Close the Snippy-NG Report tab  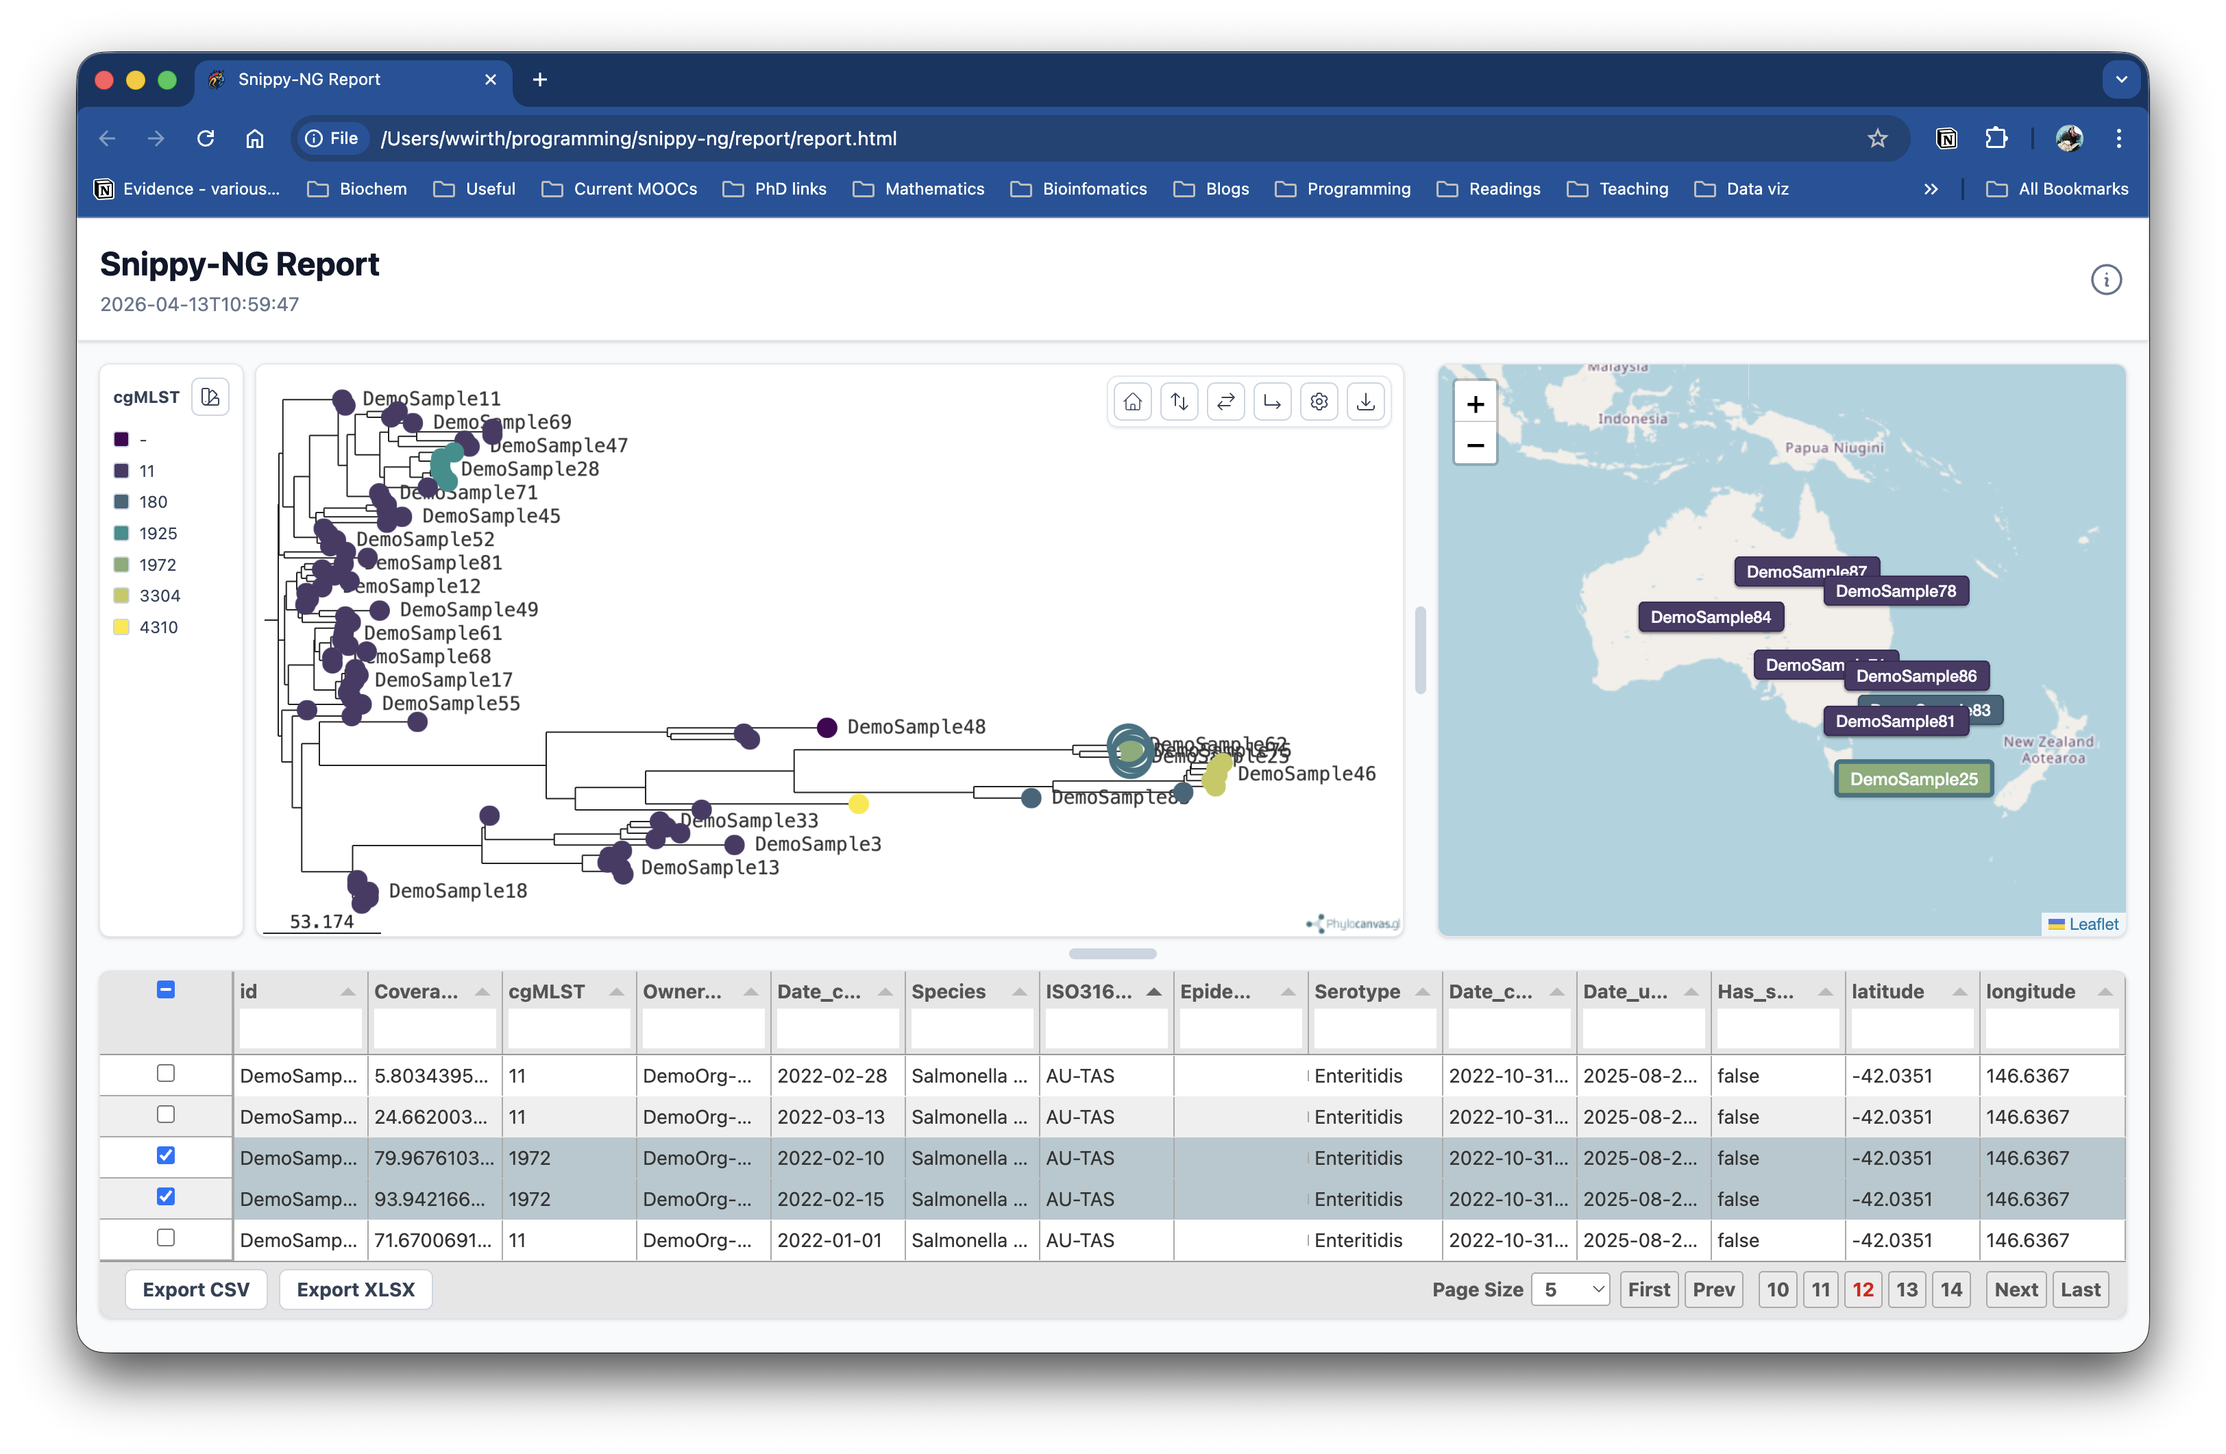[x=490, y=79]
